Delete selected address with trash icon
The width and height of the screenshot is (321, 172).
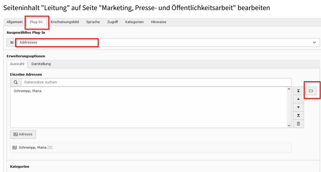tap(298, 124)
